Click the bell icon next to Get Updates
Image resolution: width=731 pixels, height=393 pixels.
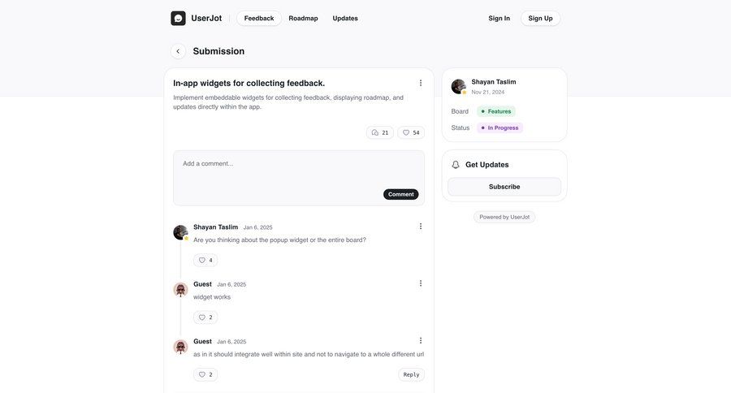coord(456,165)
